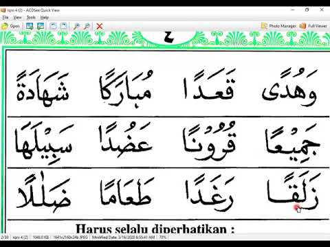330x247 pixels.
Task: Click image counter 2/30 in status bar
Action: 5,237
